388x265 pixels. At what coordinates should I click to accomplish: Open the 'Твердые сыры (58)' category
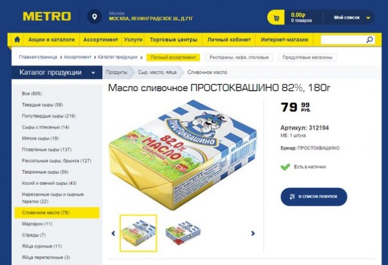click(42, 105)
